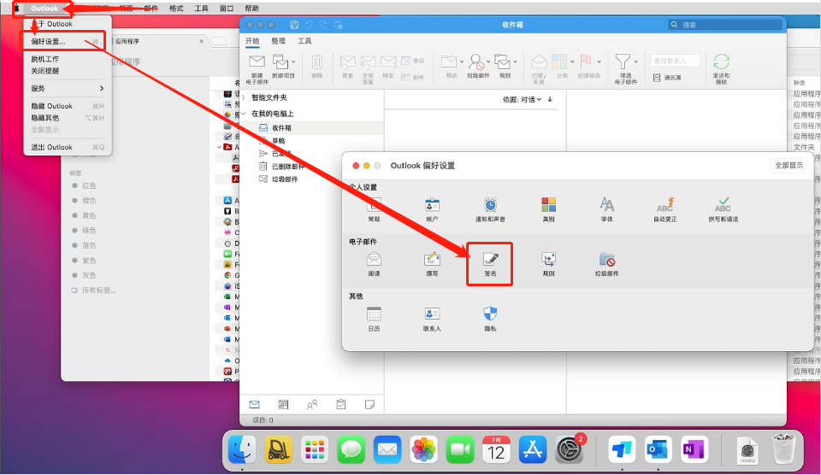Switch to People view icon at bottom

312,404
